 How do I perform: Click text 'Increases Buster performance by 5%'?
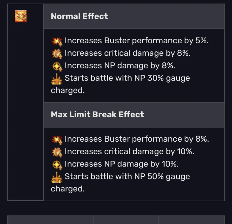click(136, 41)
